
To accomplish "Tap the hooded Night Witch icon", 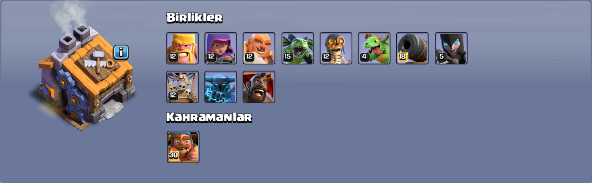I will point(451,48).
